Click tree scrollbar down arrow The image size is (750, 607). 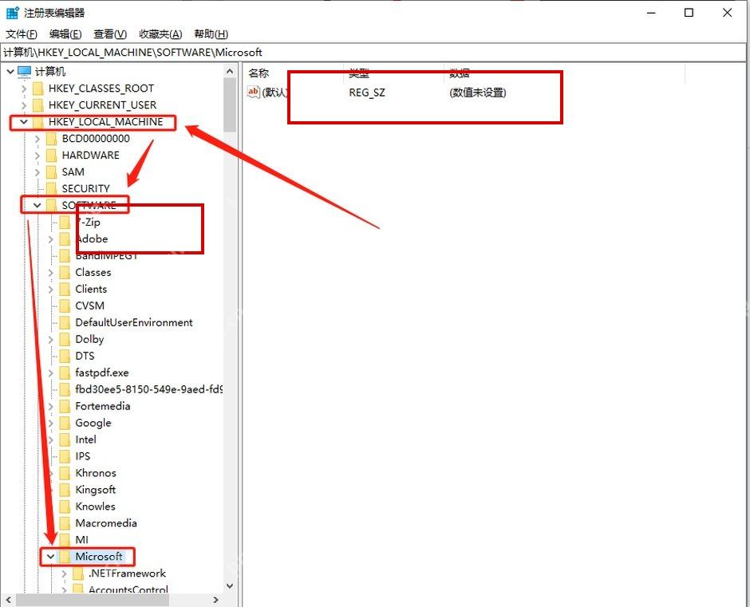[x=230, y=585]
